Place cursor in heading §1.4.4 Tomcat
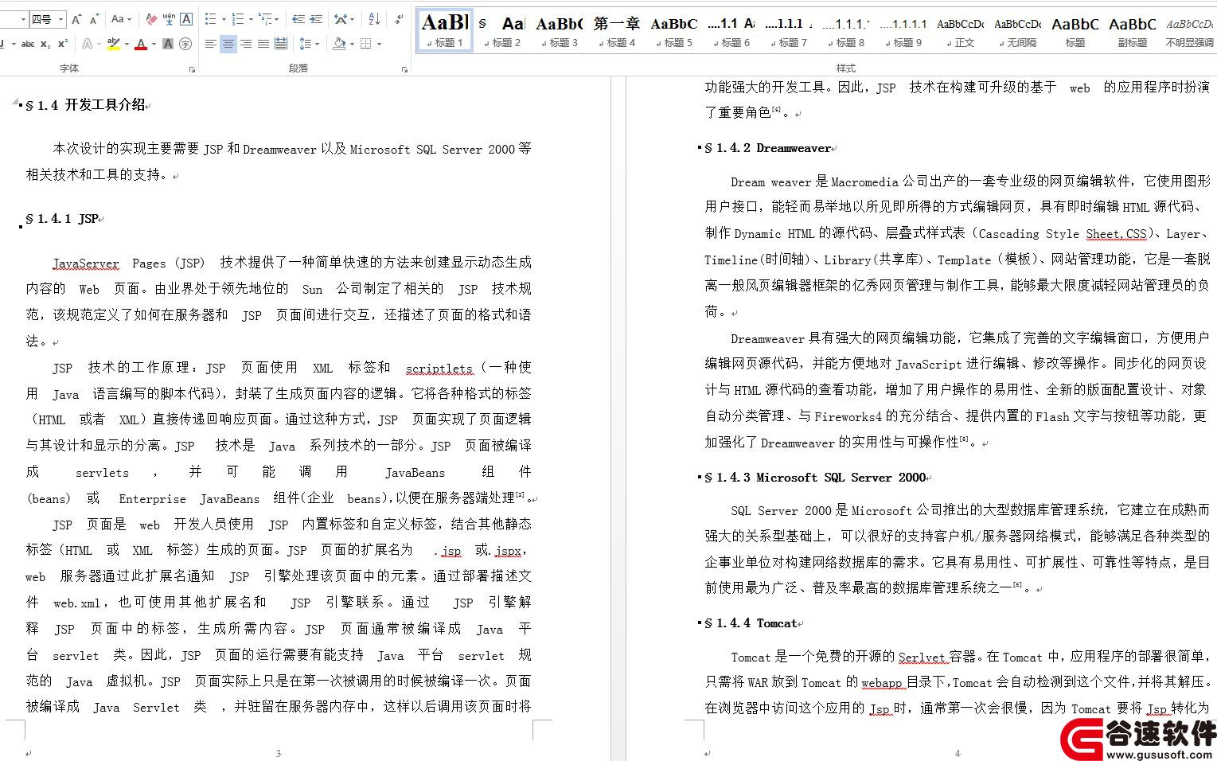This screenshot has height=761, width=1217. tap(751, 623)
